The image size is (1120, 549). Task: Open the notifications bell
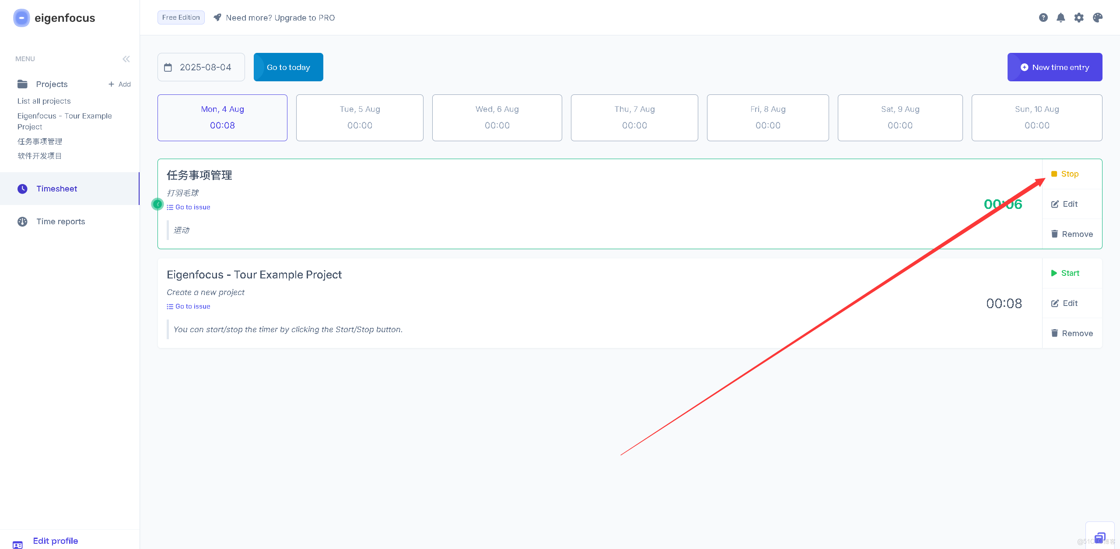[x=1060, y=17]
